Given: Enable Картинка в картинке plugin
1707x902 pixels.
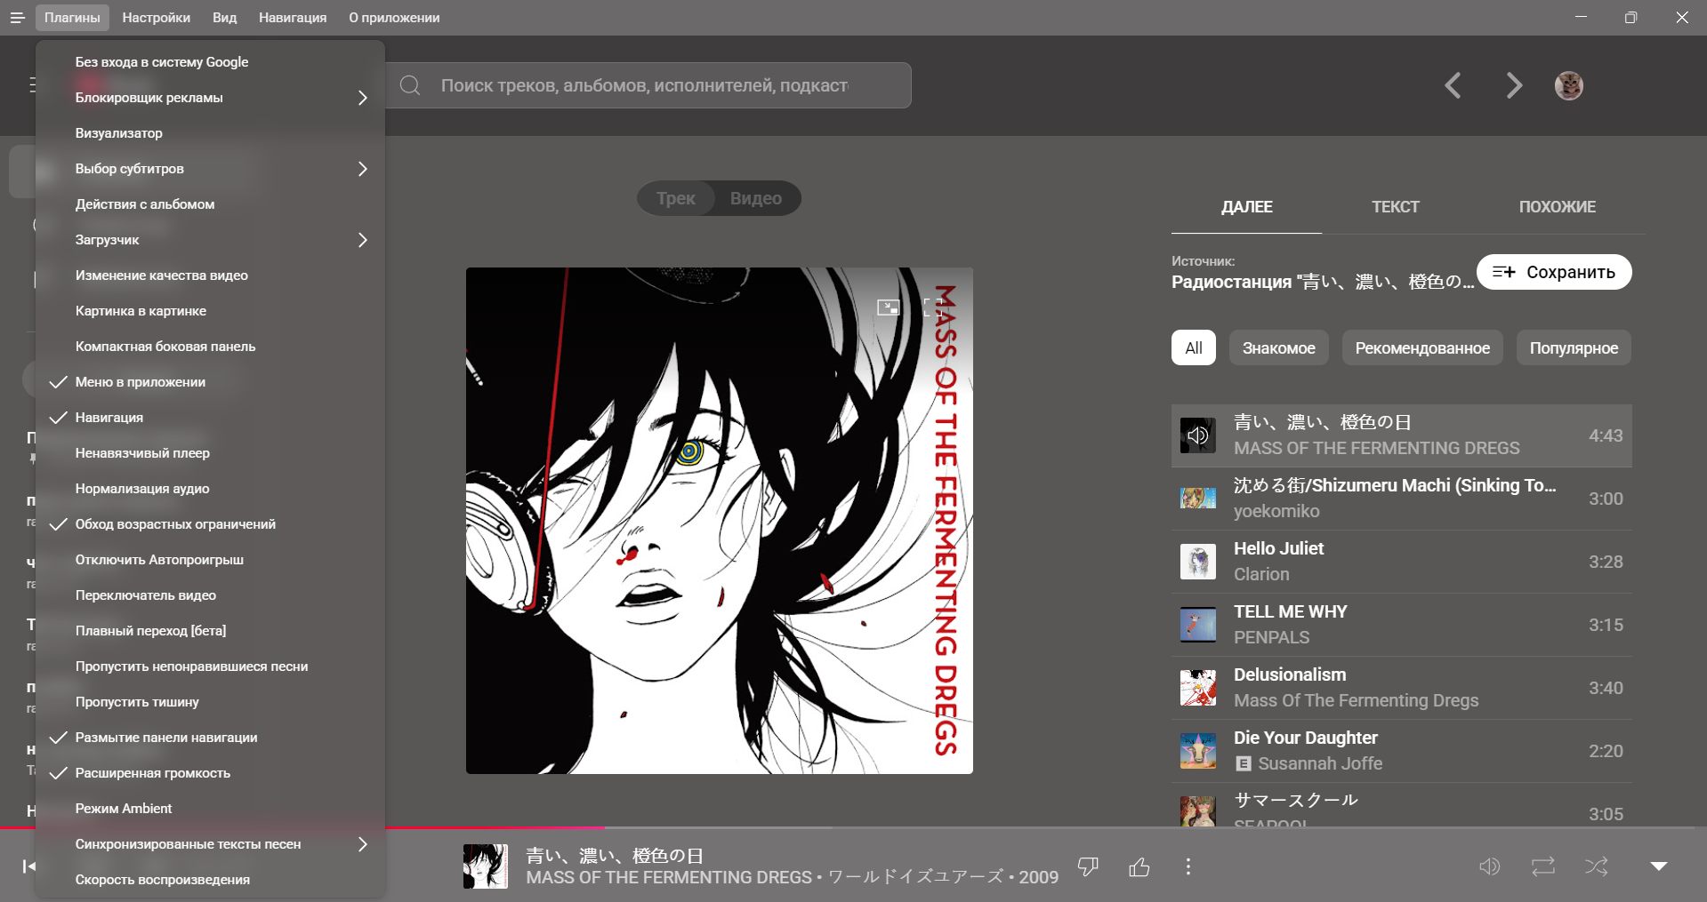Looking at the screenshot, I should pos(210,311).
